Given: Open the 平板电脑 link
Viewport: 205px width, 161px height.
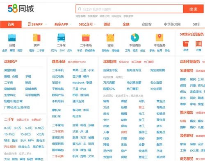Looking at the screenshot, I should coord(58,89).
